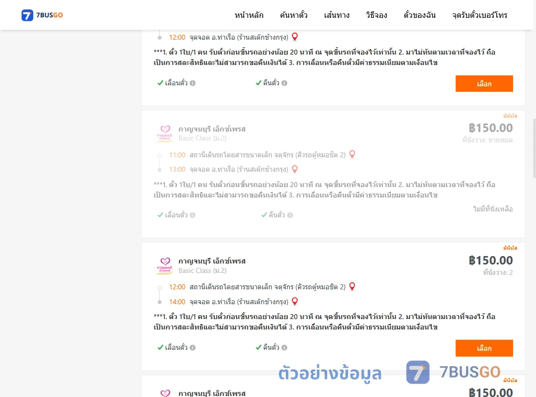Click info icon by เลื่อนตั๋ว in 12:00–14:00 card
Viewport: 536px width, 397px height.
click(193, 347)
